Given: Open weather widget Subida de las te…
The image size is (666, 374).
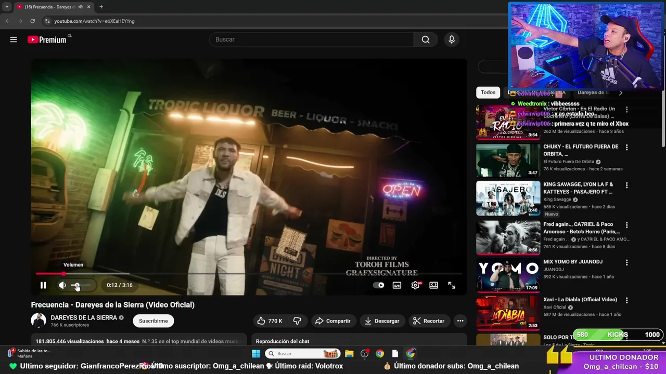Looking at the screenshot, I should click(x=29, y=353).
